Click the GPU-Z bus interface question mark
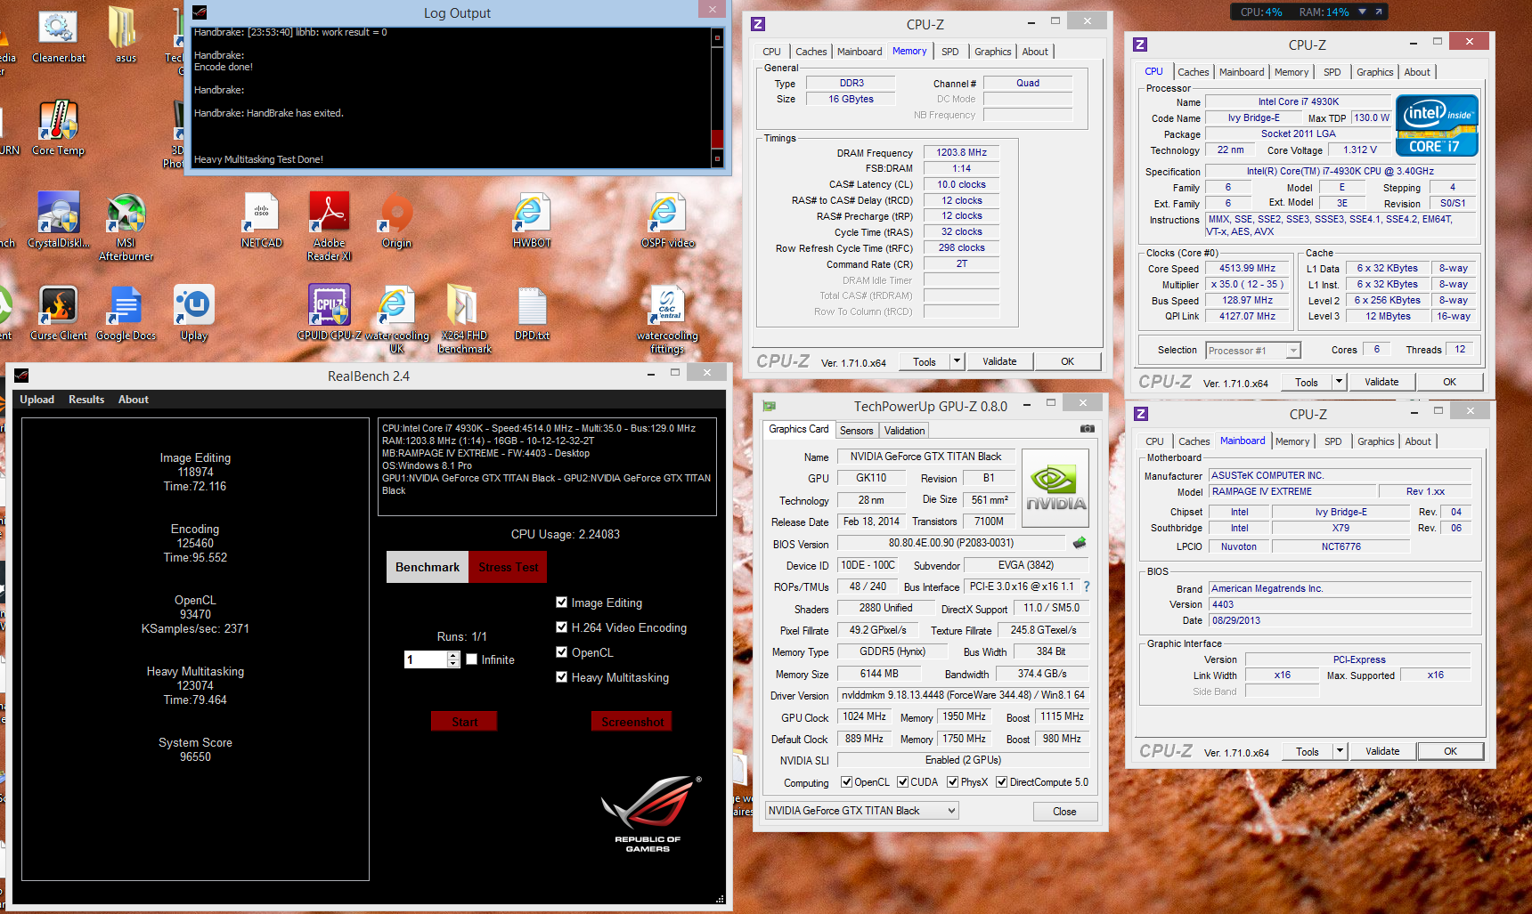1532x914 pixels. (1087, 586)
